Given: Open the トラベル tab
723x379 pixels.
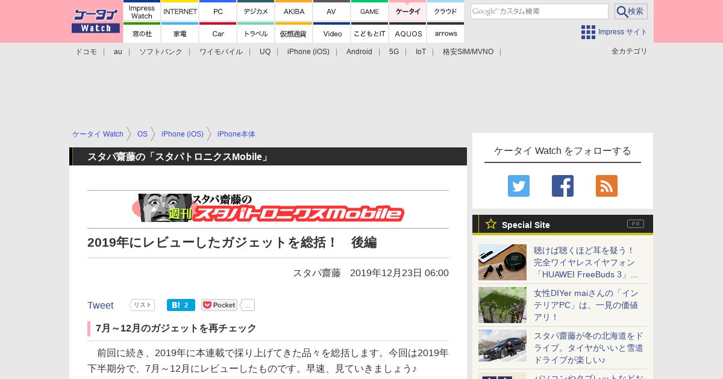Looking at the screenshot, I should pyautogui.click(x=256, y=33).
